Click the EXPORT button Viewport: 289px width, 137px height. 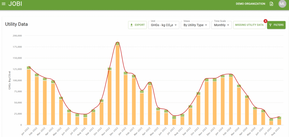click(137, 25)
